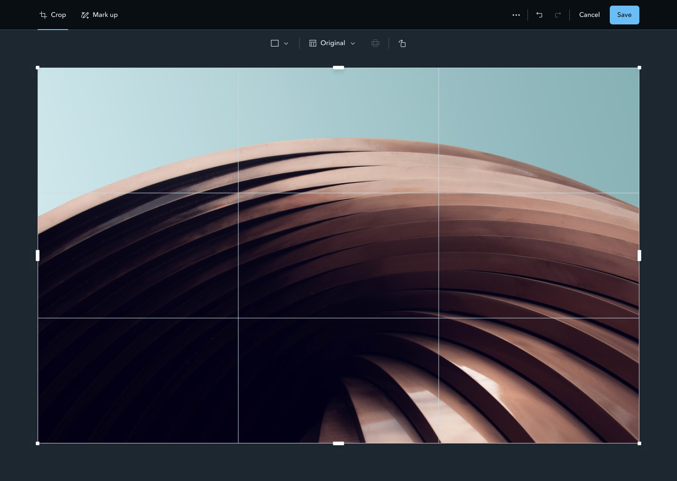Select the Crop tab
This screenshot has height=481, width=677.
click(52, 15)
